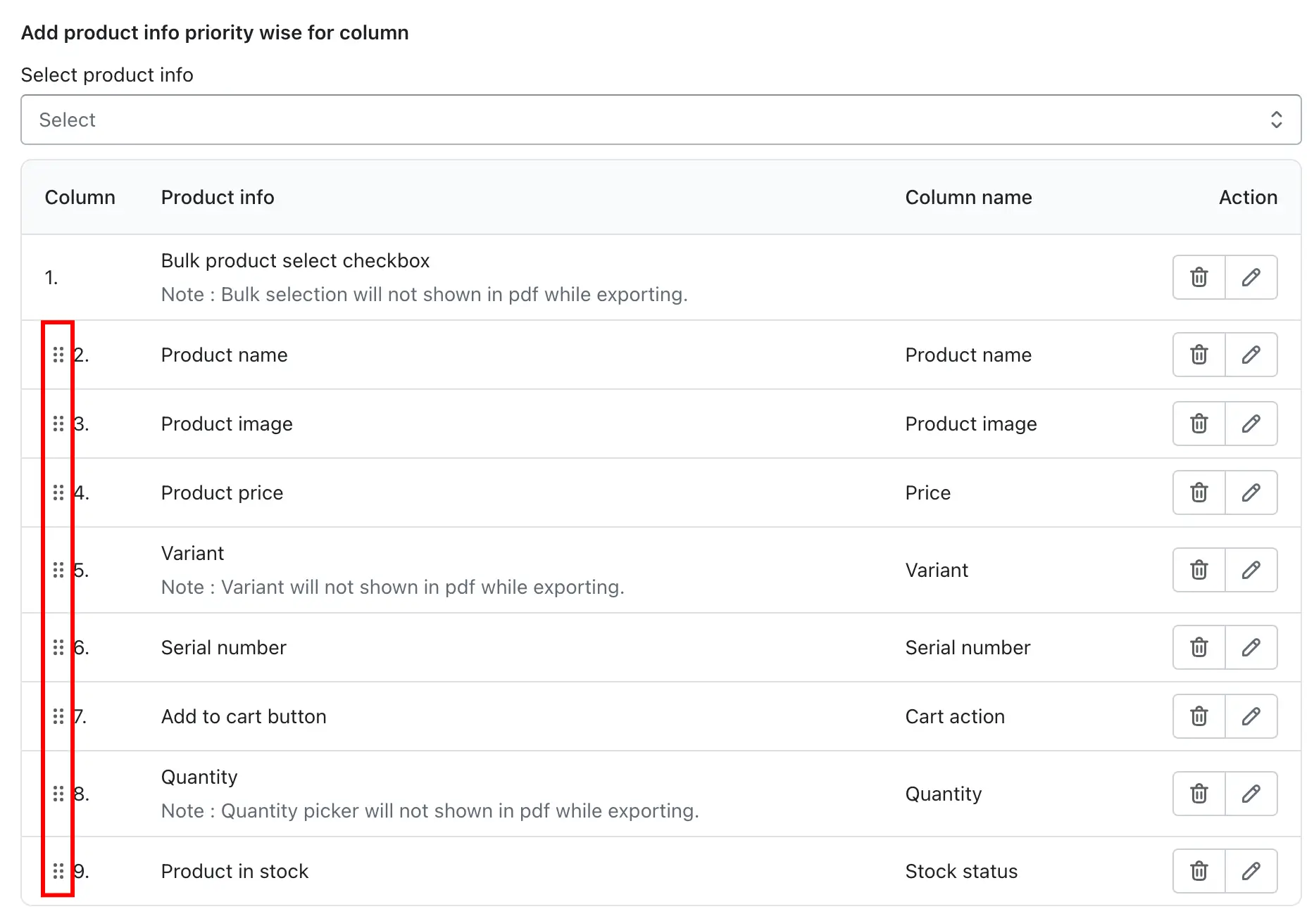Delete the Product price row
1314x909 pixels.
[x=1199, y=492]
